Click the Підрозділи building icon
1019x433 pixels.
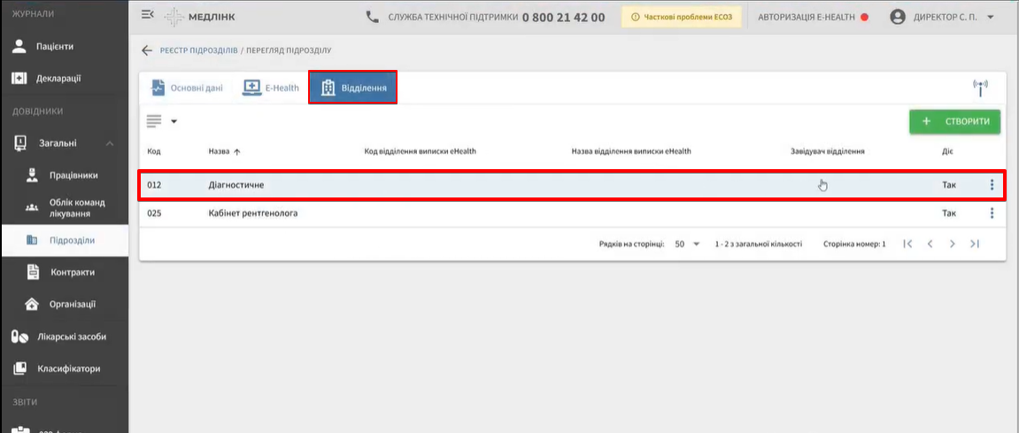tap(32, 240)
